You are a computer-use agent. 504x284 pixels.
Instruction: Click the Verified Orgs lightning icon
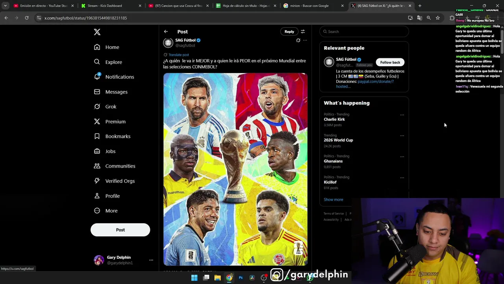click(97, 181)
